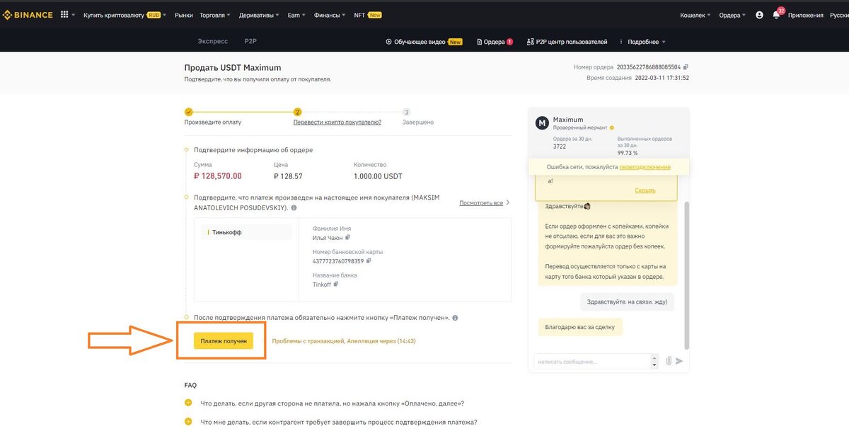This screenshot has height=436, width=849.
Task: Open the Финансы dropdown menu
Action: pyautogui.click(x=329, y=15)
